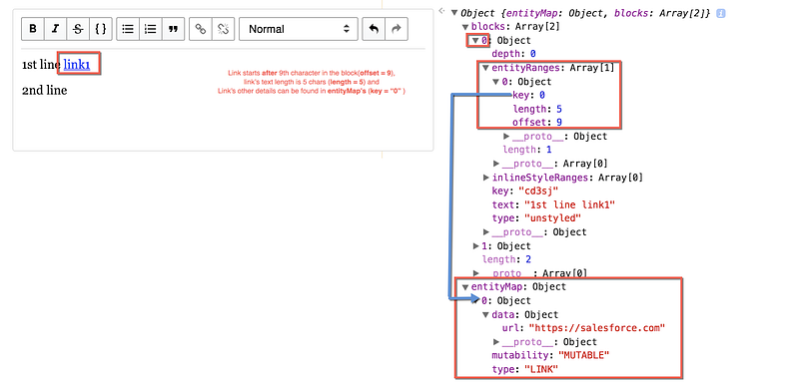
Task: Undo the last edit
Action: tap(374, 29)
